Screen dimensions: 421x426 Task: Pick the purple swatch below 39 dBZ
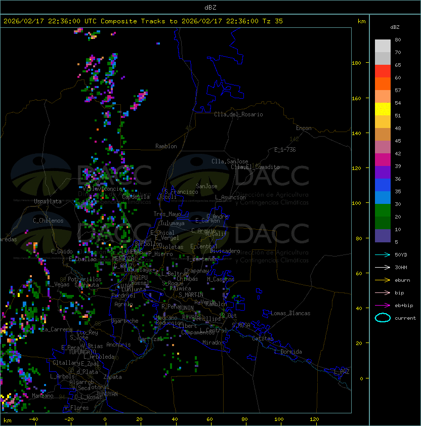point(383,173)
